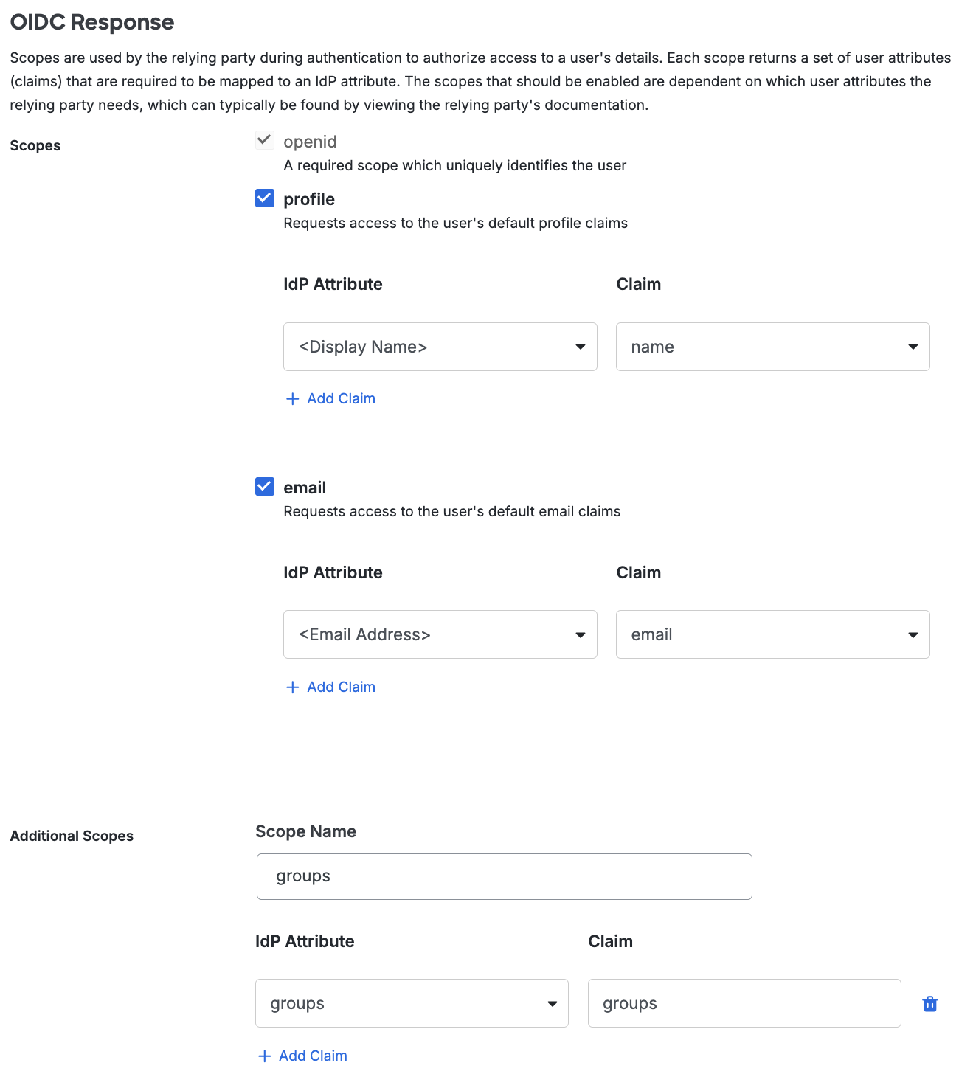
Task: Click Add Claim under the email scope
Action: tap(341, 687)
